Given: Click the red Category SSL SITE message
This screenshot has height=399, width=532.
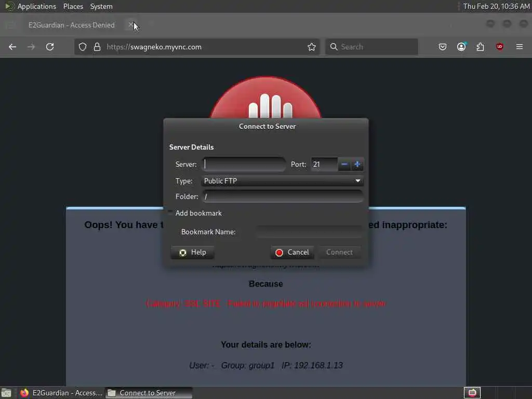Looking at the screenshot, I should pyautogui.click(x=265, y=303).
